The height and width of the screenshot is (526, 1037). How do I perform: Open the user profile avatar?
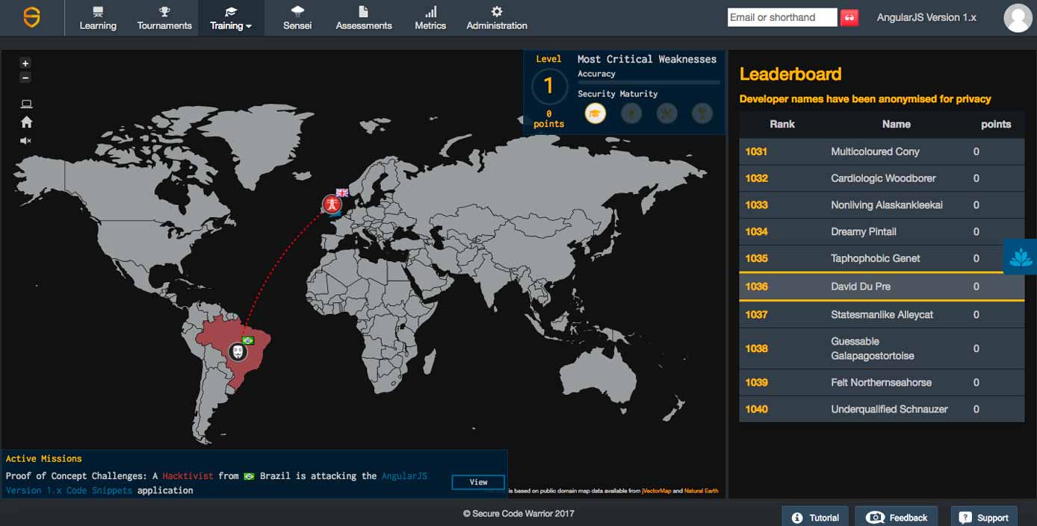coord(1018,18)
